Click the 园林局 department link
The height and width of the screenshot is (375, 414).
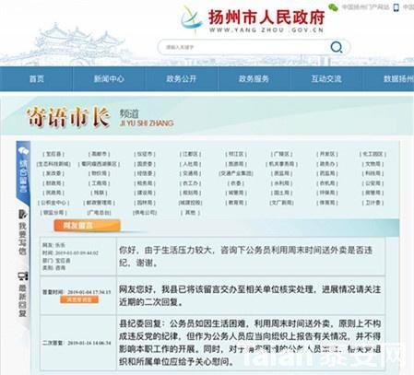[145, 203]
